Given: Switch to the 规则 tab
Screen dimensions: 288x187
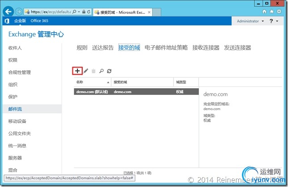Looking at the screenshot, I should [82, 48].
